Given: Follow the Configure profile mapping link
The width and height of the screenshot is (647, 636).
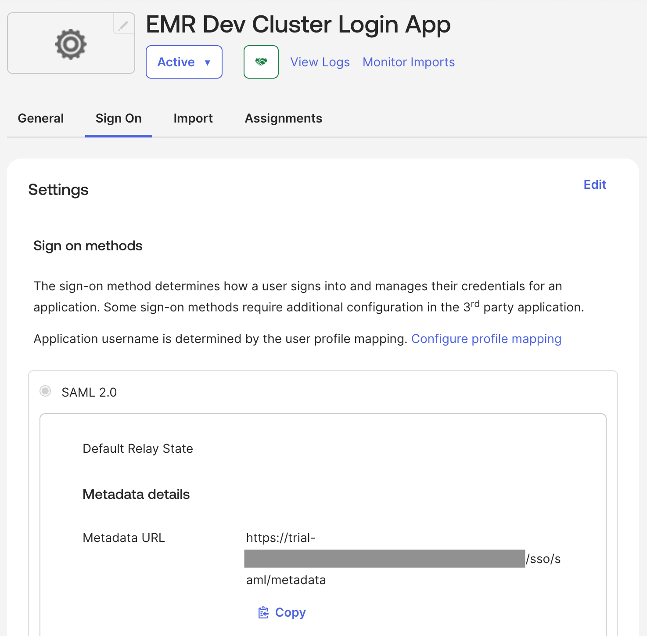Looking at the screenshot, I should [x=486, y=339].
